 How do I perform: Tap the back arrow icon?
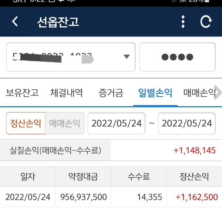coord(15,21)
